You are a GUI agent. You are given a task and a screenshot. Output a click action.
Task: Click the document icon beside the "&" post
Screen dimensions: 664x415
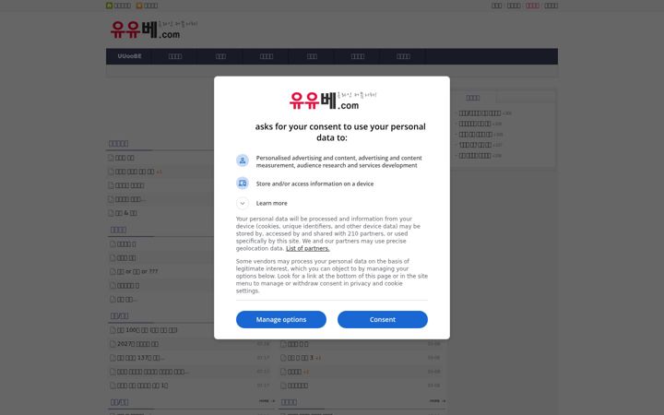tap(111, 213)
